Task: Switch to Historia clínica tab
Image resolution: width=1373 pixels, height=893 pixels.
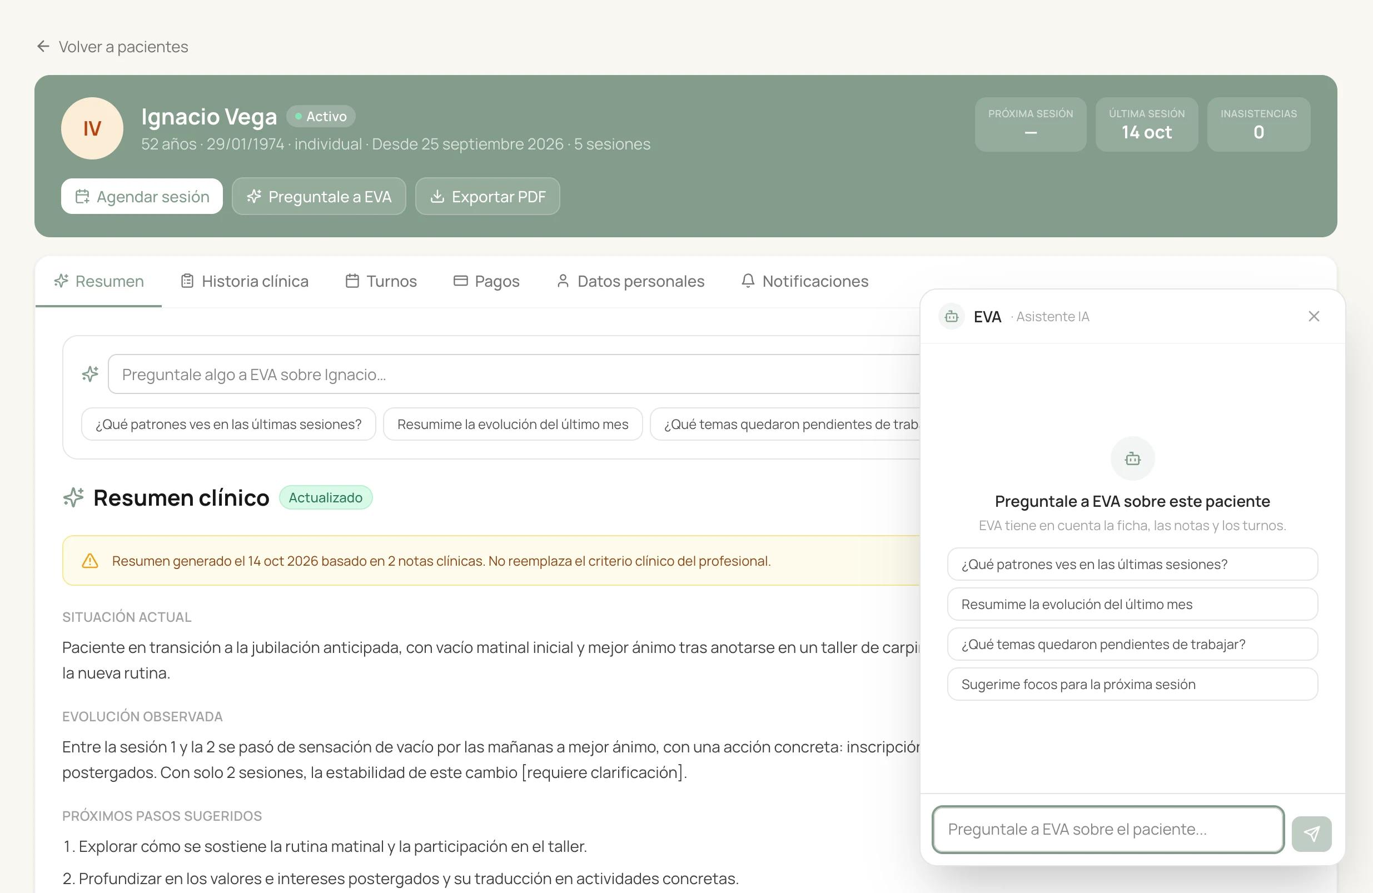Action: pyautogui.click(x=245, y=281)
